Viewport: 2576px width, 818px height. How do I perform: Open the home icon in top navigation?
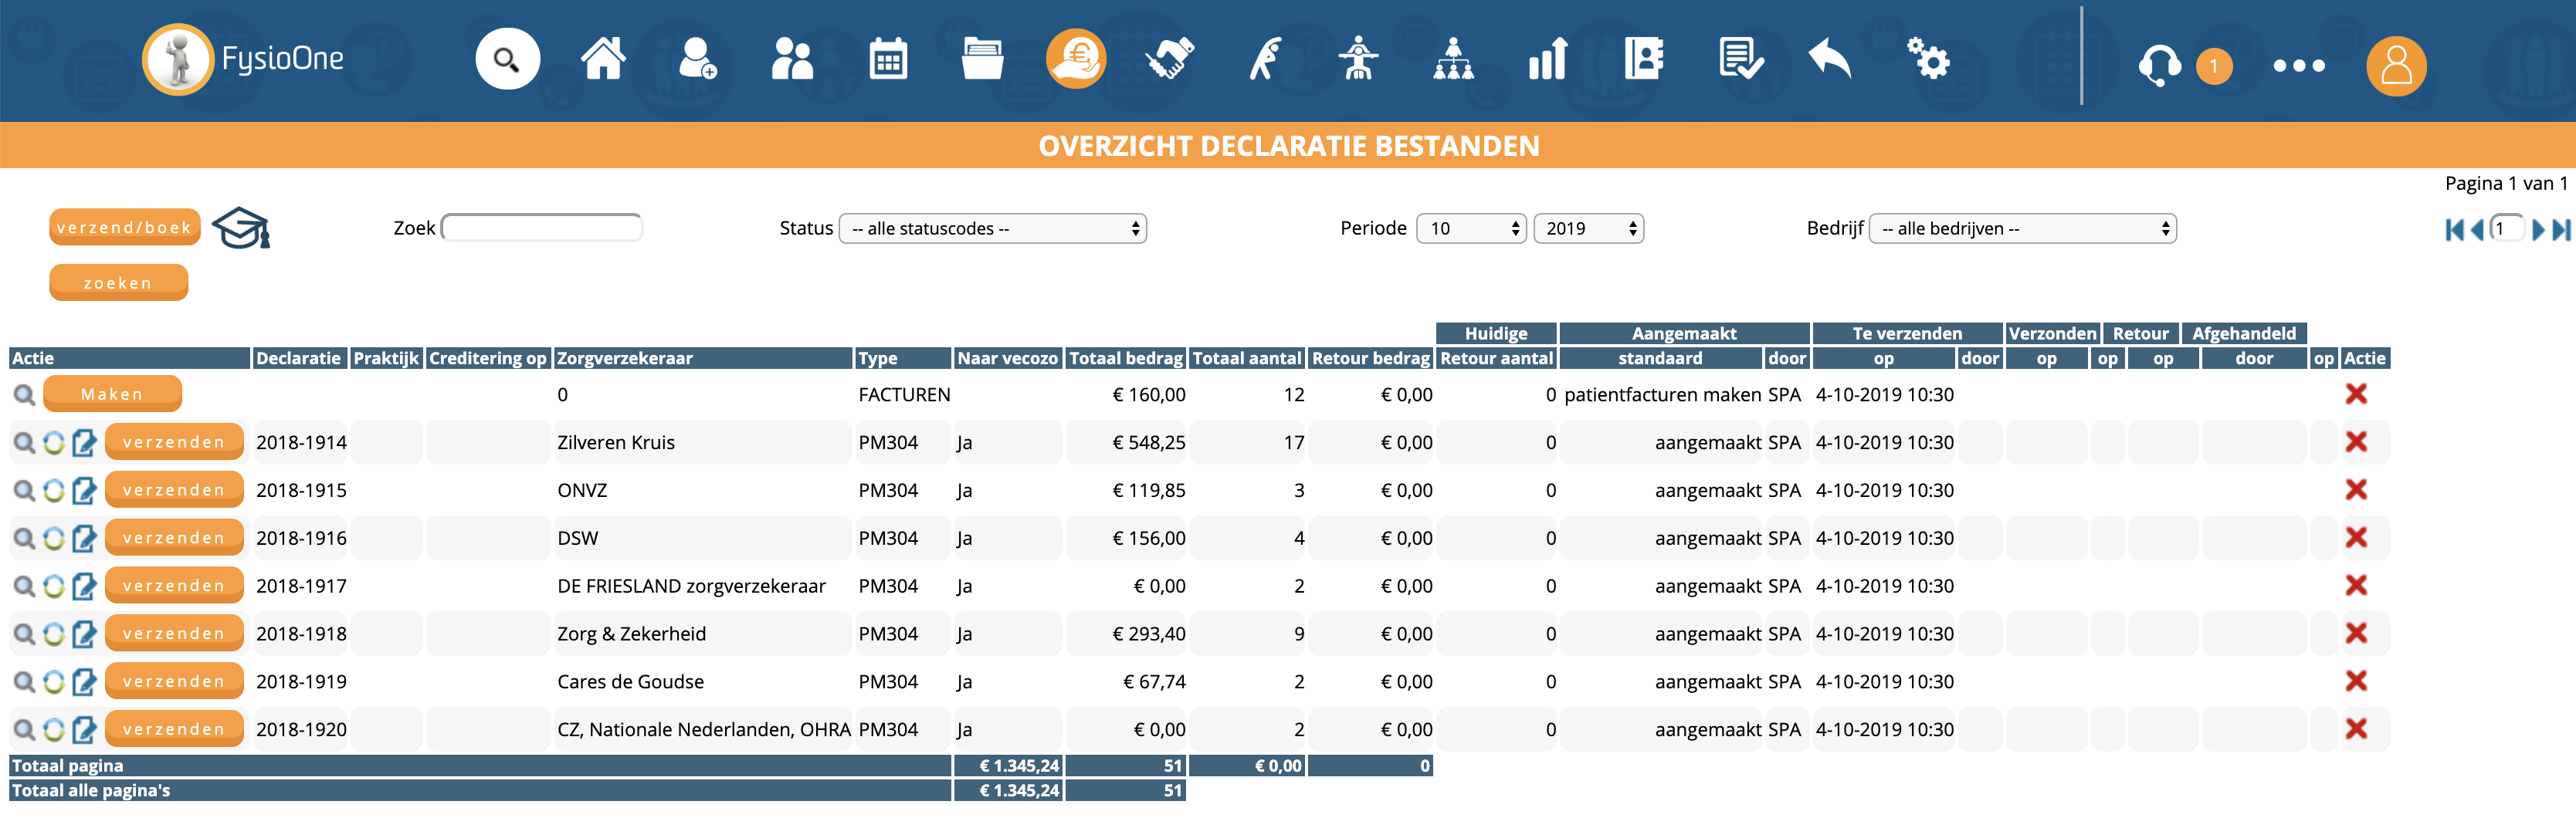tap(603, 60)
